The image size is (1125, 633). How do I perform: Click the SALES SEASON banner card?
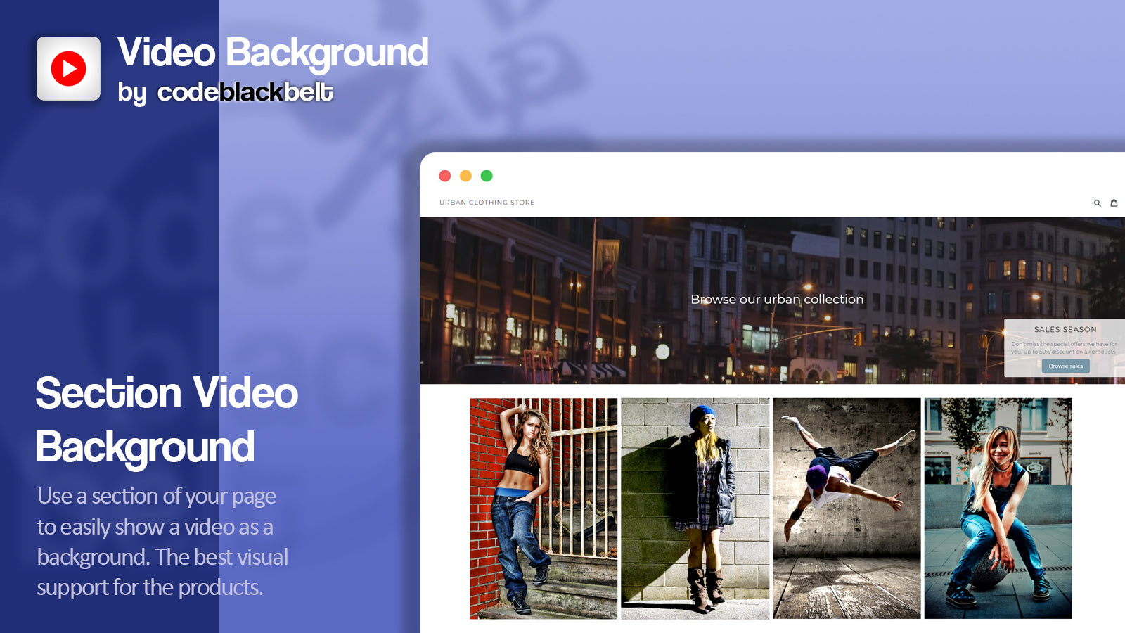1064,345
